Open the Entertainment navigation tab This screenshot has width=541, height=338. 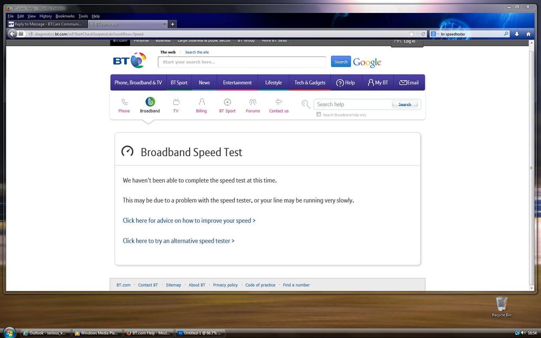pos(237,83)
